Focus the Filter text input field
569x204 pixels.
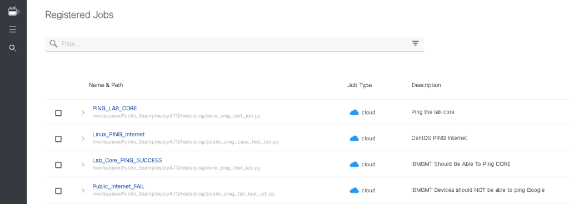pos(235,44)
